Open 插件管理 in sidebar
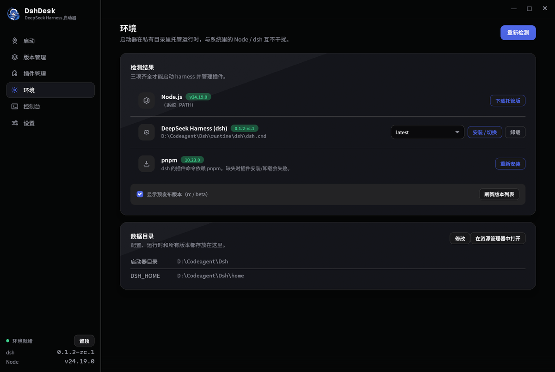The image size is (555, 372). click(50, 74)
